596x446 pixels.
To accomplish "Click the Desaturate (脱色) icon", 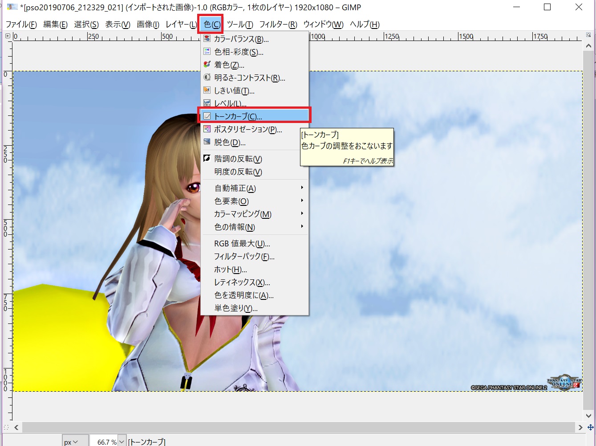I will click(x=207, y=142).
